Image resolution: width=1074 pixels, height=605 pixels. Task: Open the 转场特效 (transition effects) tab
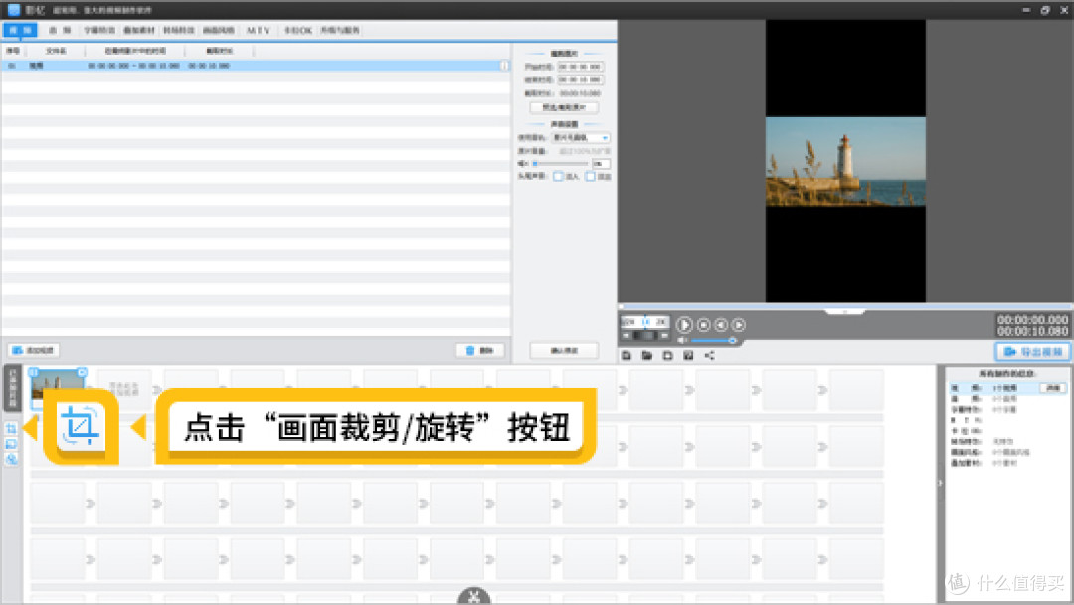click(179, 30)
